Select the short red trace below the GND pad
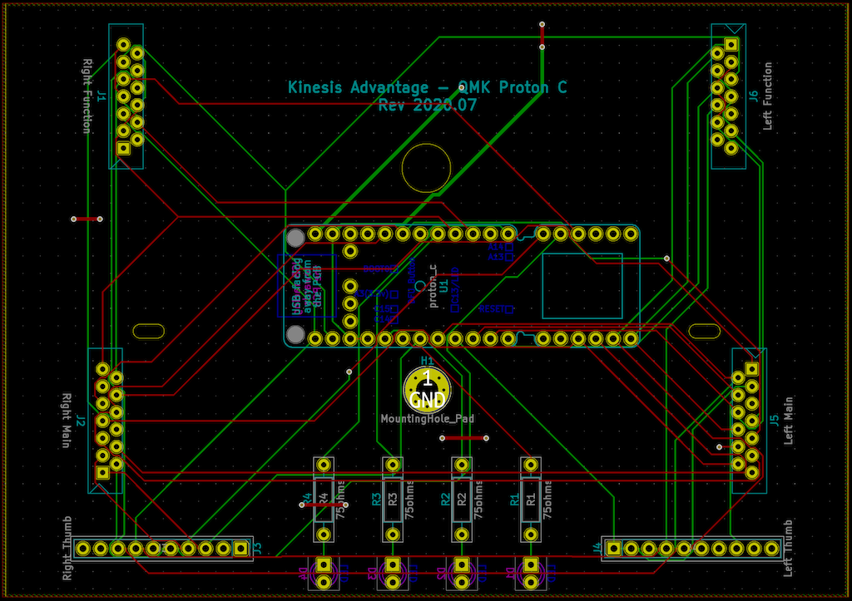 464,437
